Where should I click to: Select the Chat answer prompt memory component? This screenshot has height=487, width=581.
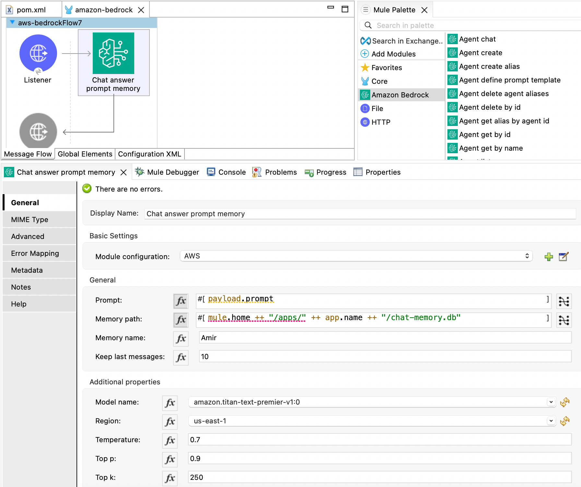113,62
